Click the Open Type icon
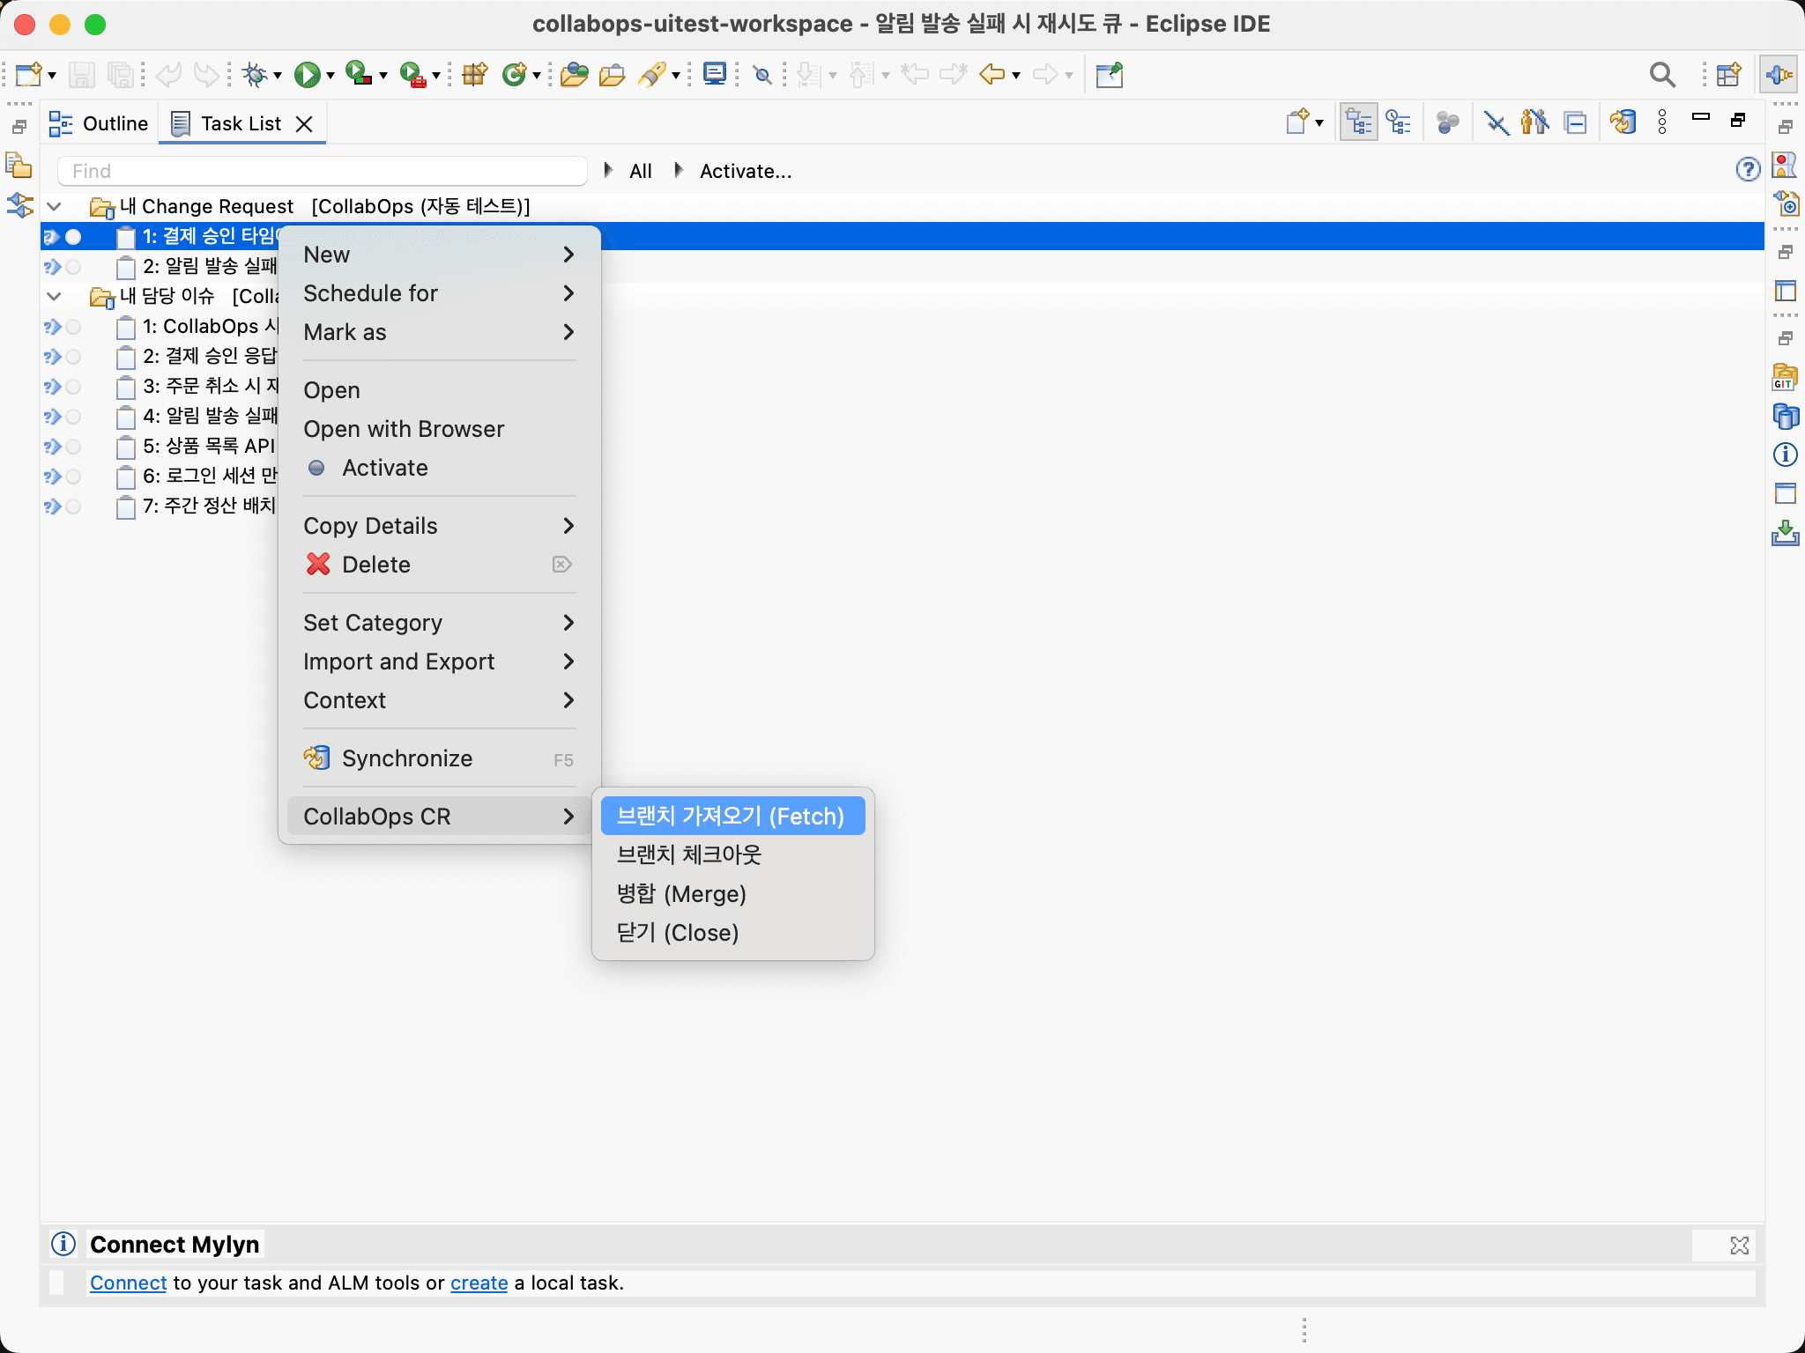This screenshot has height=1353, width=1805. point(574,75)
